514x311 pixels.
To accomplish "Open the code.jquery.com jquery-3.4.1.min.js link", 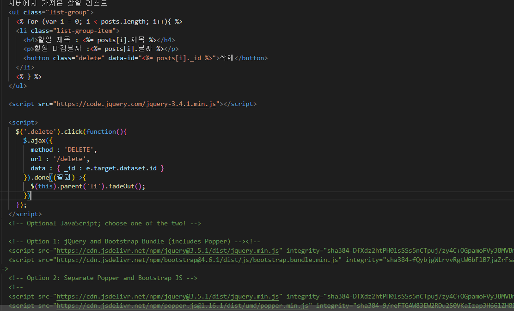I will click(x=136, y=104).
